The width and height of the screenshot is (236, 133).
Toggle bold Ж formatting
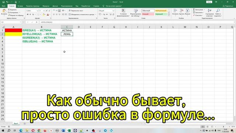[x=28, y=14]
